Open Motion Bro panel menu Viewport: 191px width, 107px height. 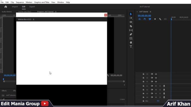[x=33, y=19]
